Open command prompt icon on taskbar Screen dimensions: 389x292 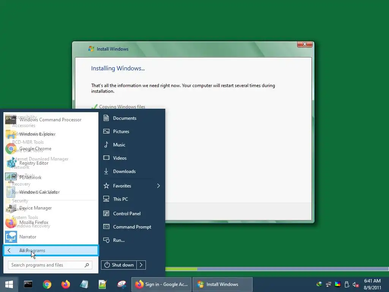(x=28, y=284)
